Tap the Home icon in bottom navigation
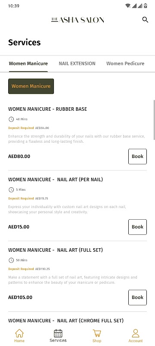 coord(19,333)
